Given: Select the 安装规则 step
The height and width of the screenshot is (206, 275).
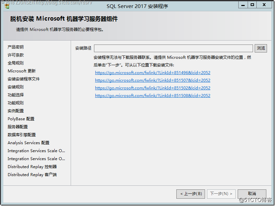Looking at the screenshot, I should click(16, 87).
